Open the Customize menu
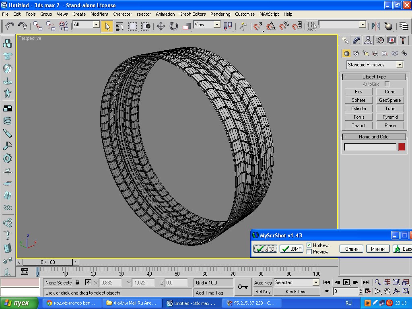This screenshot has height=309, width=412. pos(245,14)
